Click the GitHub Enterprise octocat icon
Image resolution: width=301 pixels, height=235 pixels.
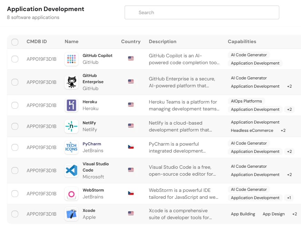click(71, 82)
